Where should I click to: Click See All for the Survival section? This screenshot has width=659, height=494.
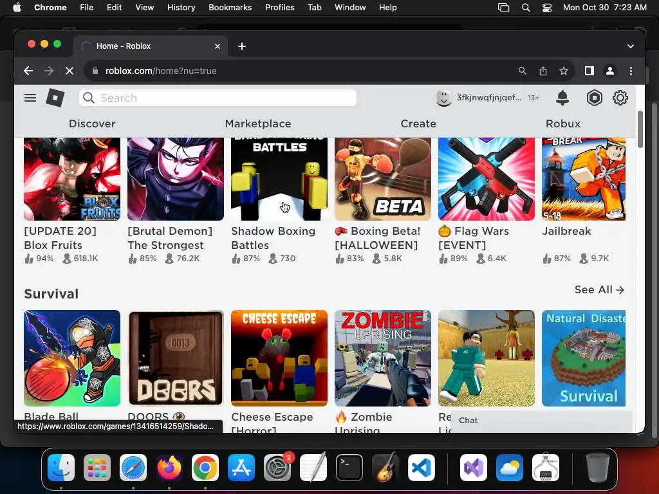[599, 290]
